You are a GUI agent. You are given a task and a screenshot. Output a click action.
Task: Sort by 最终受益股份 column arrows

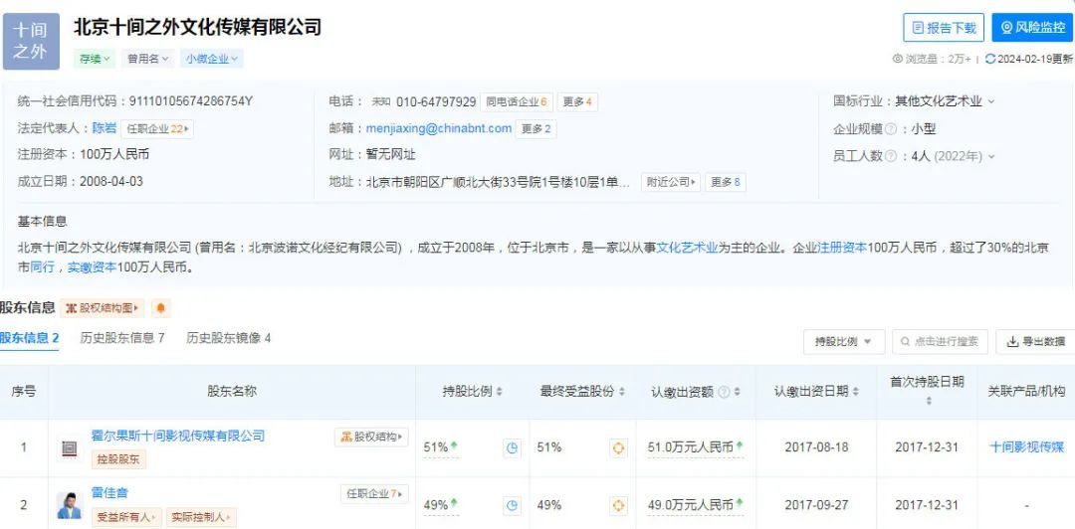(622, 392)
